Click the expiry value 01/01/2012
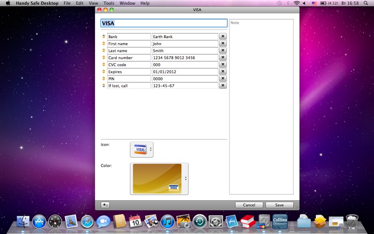Image resolution: width=374 pixels, height=234 pixels. 185,72
